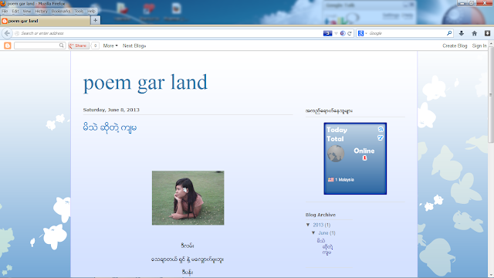494x278 pixels.
Task: Click the Firefox logo in title bar
Action: click(x=3, y=3)
